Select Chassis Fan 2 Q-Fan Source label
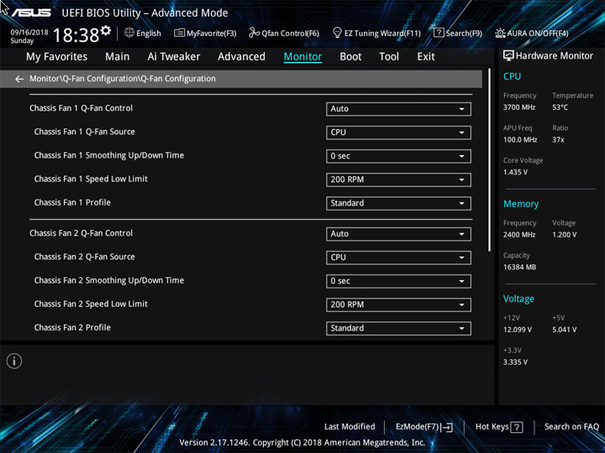This screenshot has height=453, width=605. [x=85, y=257]
